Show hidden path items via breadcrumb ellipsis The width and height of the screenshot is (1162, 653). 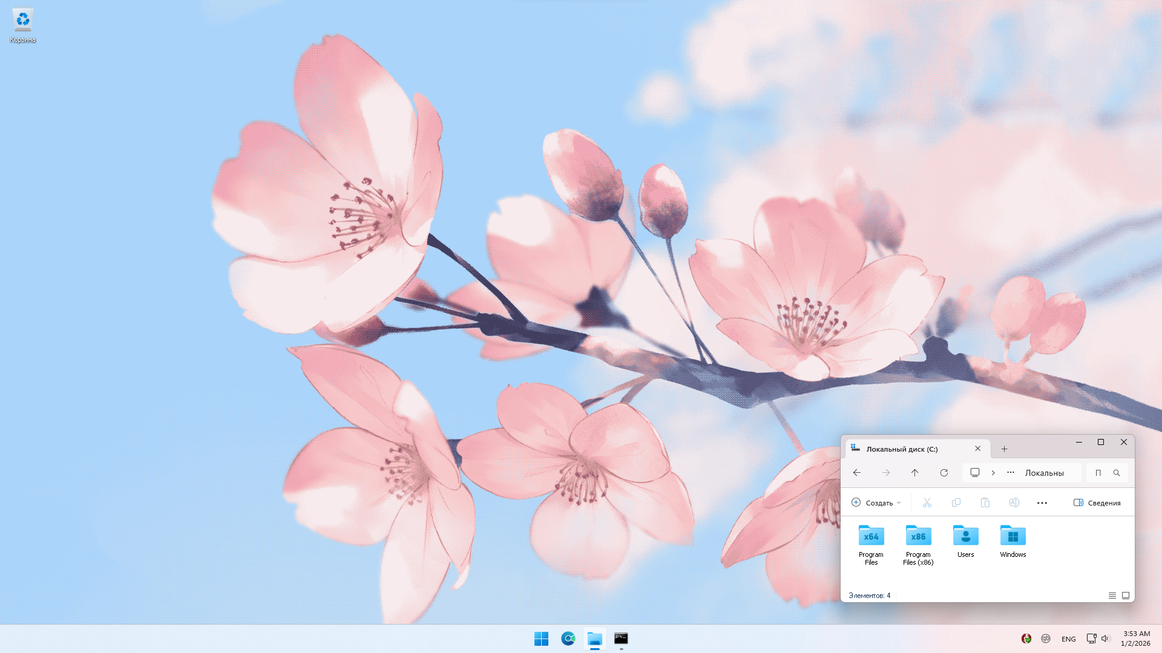[1010, 473]
